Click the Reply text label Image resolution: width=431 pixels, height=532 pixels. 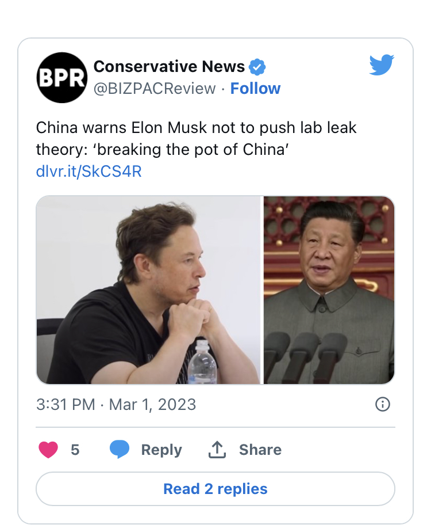coord(161,450)
